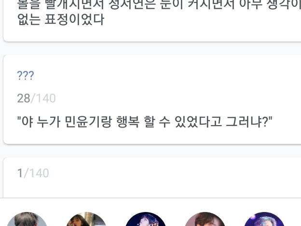Tap the word 행복 in the dialogue
The image size is (301, 226).
point(128,122)
